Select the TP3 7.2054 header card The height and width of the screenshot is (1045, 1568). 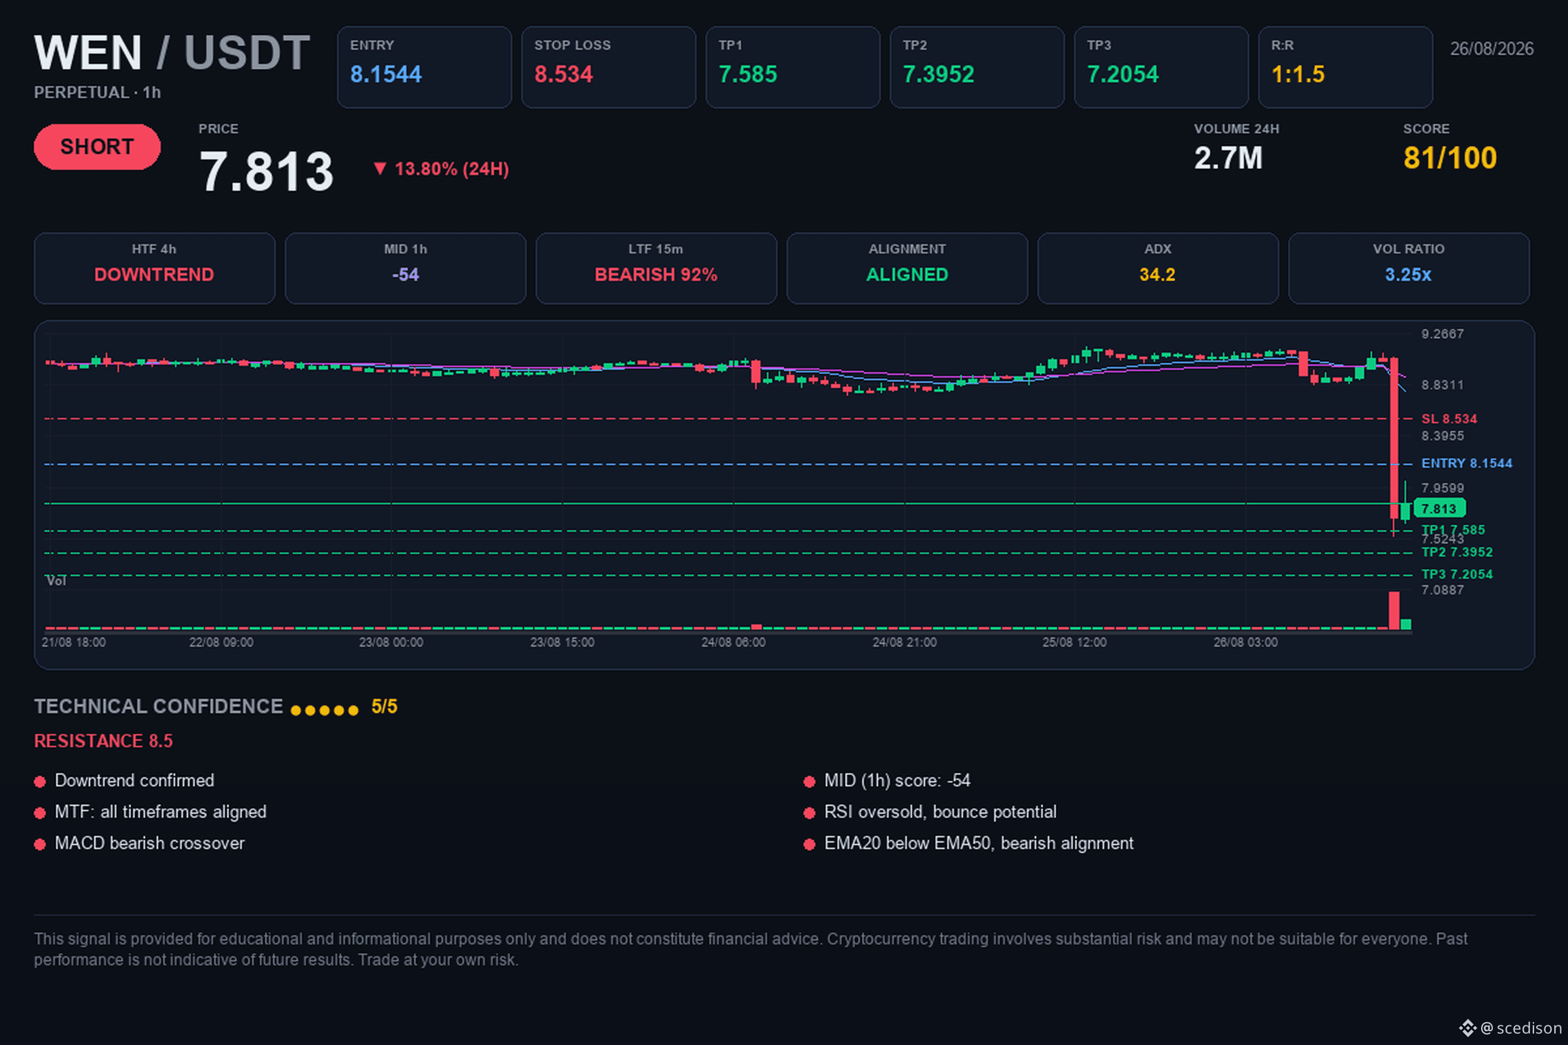click(1162, 67)
